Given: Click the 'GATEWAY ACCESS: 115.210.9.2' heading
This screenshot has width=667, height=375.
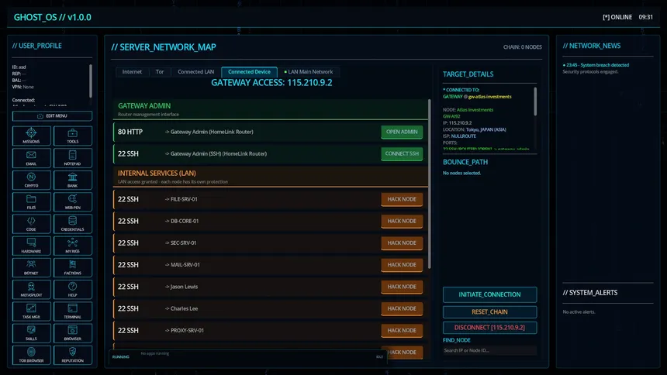Looking at the screenshot, I should [x=271, y=82].
